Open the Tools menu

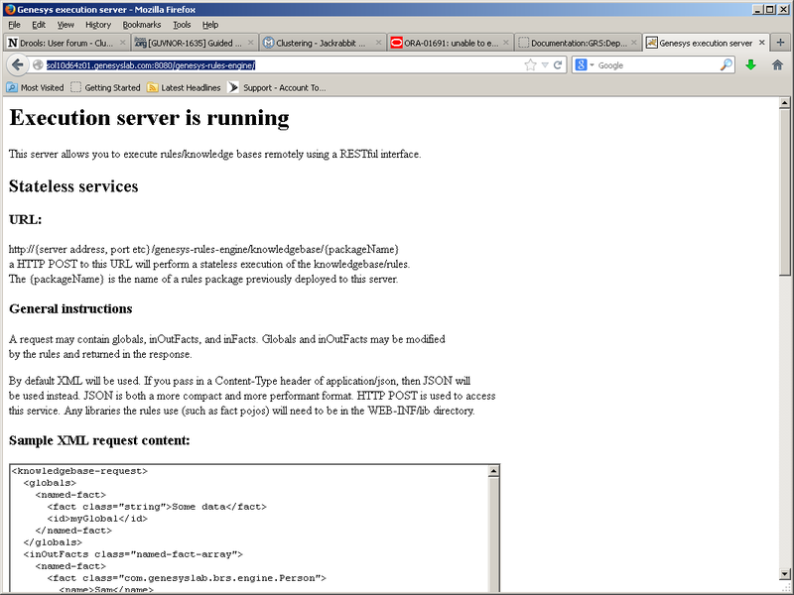coord(182,24)
